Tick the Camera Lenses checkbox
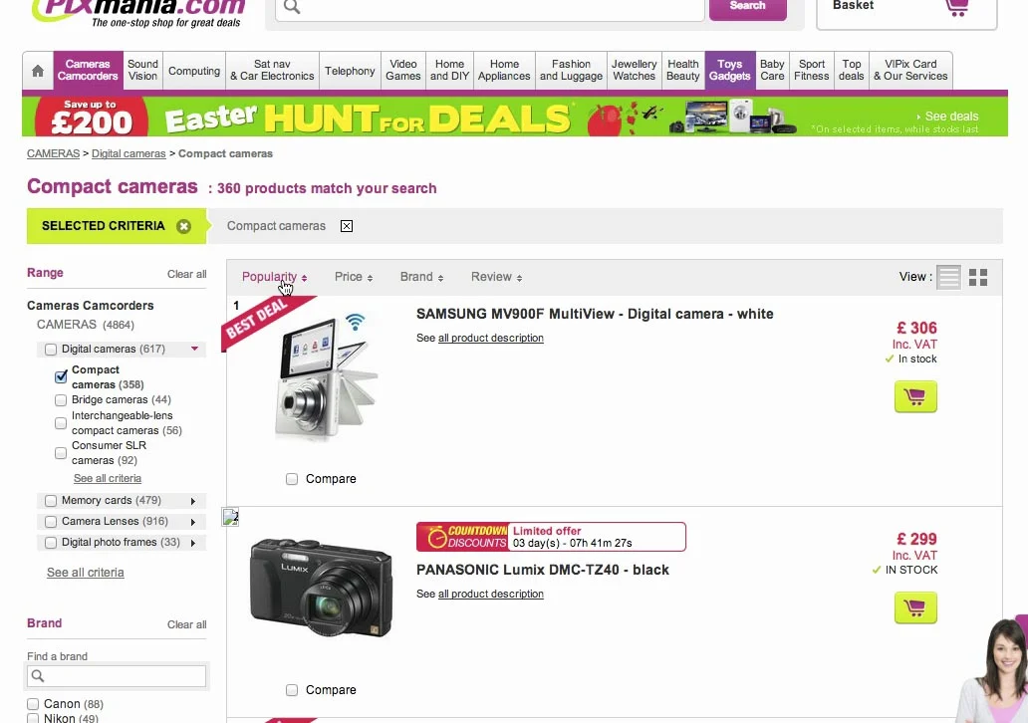The height and width of the screenshot is (723, 1028). click(x=51, y=522)
